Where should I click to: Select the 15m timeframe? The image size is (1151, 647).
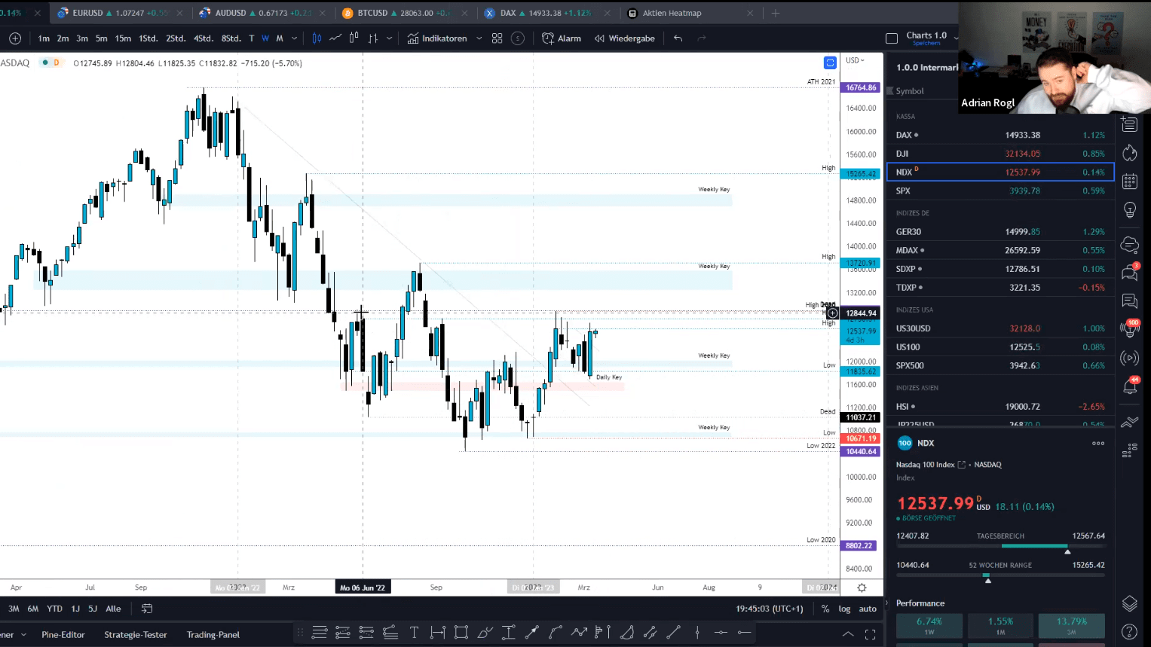[123, 38]
